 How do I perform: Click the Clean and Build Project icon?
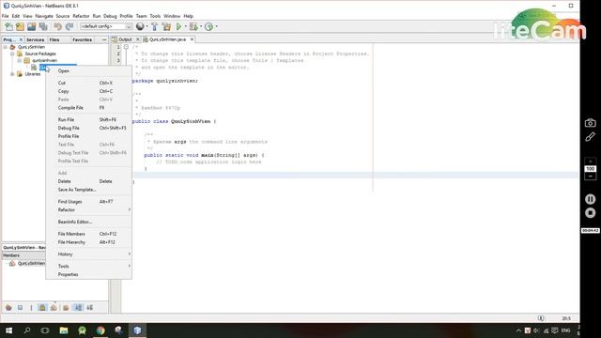pos(166,26)
